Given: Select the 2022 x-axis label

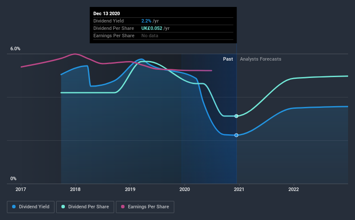Looking at the screenshot, I should pos(294,189).
